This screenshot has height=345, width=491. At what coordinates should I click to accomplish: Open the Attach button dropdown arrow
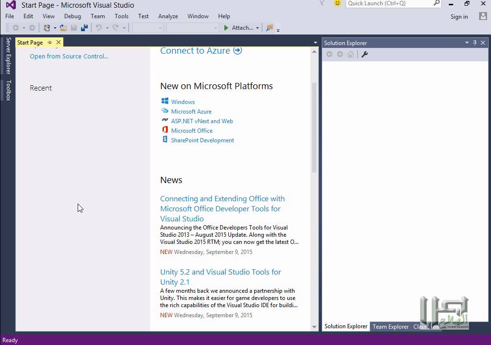257,28
